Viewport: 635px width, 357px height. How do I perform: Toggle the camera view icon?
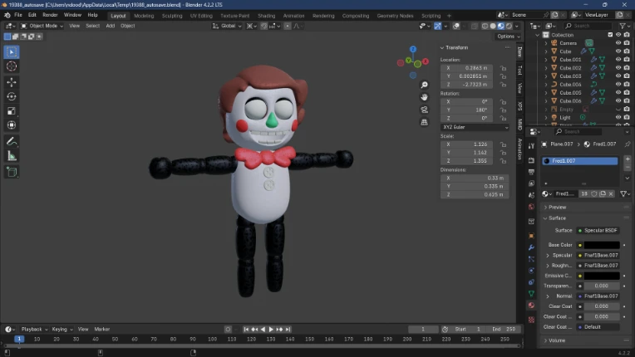pos(424,110)
